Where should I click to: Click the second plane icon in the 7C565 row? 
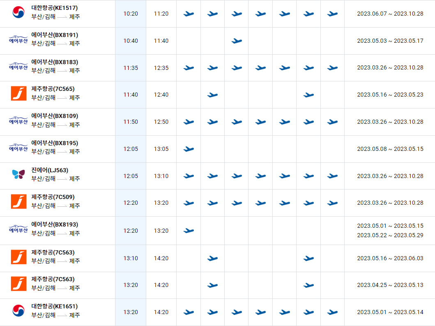(x=308, y=95)
